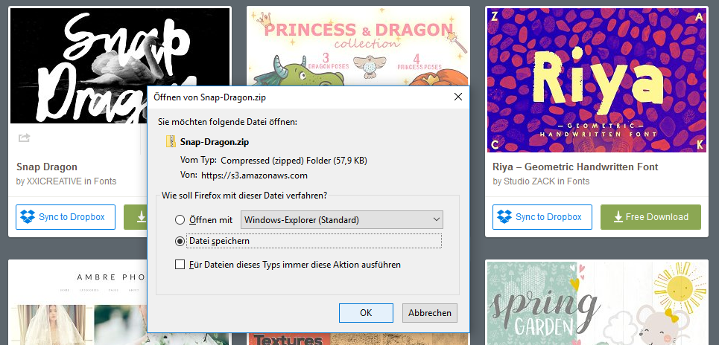Viewport: 719px width, 345px height.
Task: Click the download arrow icon on Riya's Free Download
Action: coord(618,217)
